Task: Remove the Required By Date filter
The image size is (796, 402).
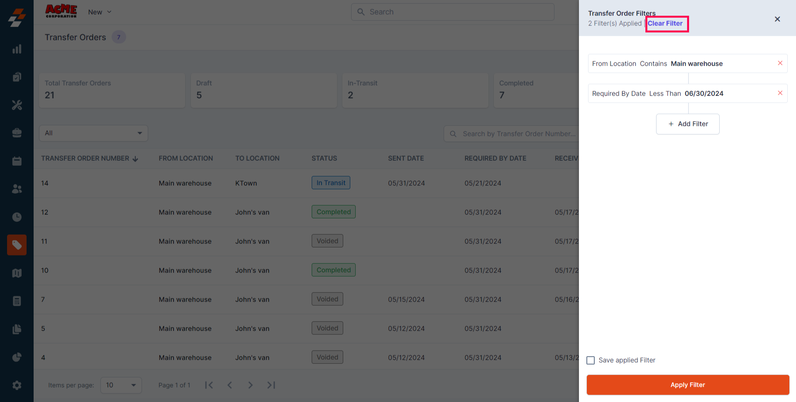Action: (780, 93)
